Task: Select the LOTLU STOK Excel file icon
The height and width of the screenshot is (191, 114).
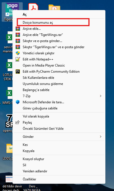Action: pyautogui.click(x=9, y=65)
